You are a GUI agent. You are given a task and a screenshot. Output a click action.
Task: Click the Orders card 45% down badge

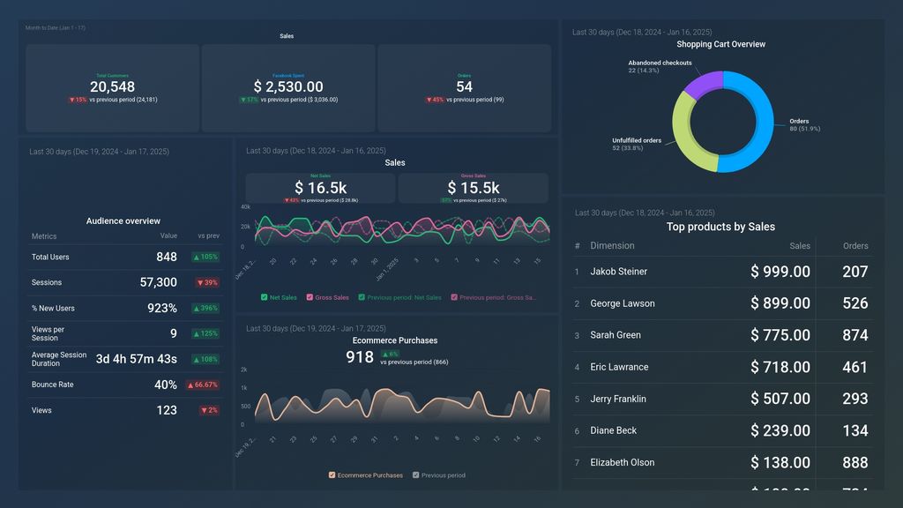click(x=435, y=100)
